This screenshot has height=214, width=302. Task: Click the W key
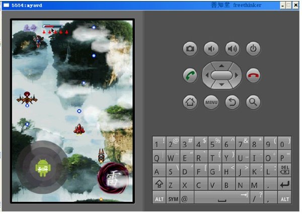coord(173,157)
